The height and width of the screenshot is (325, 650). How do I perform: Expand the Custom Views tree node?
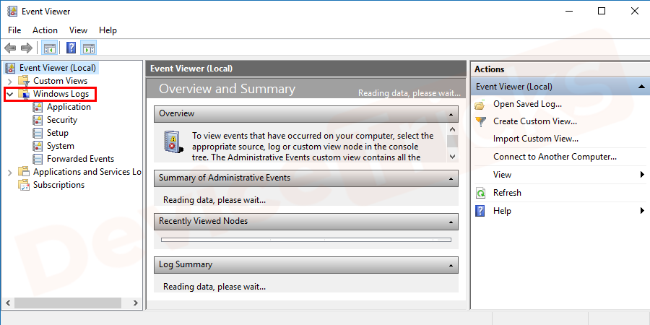pyautogui.click(x=10, y=81)
